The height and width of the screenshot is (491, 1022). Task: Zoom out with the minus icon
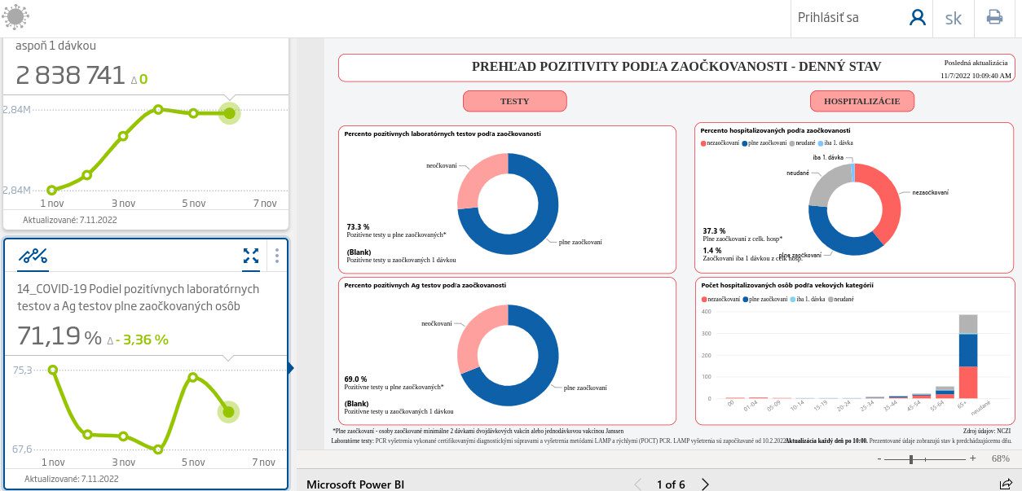[879, 458]
